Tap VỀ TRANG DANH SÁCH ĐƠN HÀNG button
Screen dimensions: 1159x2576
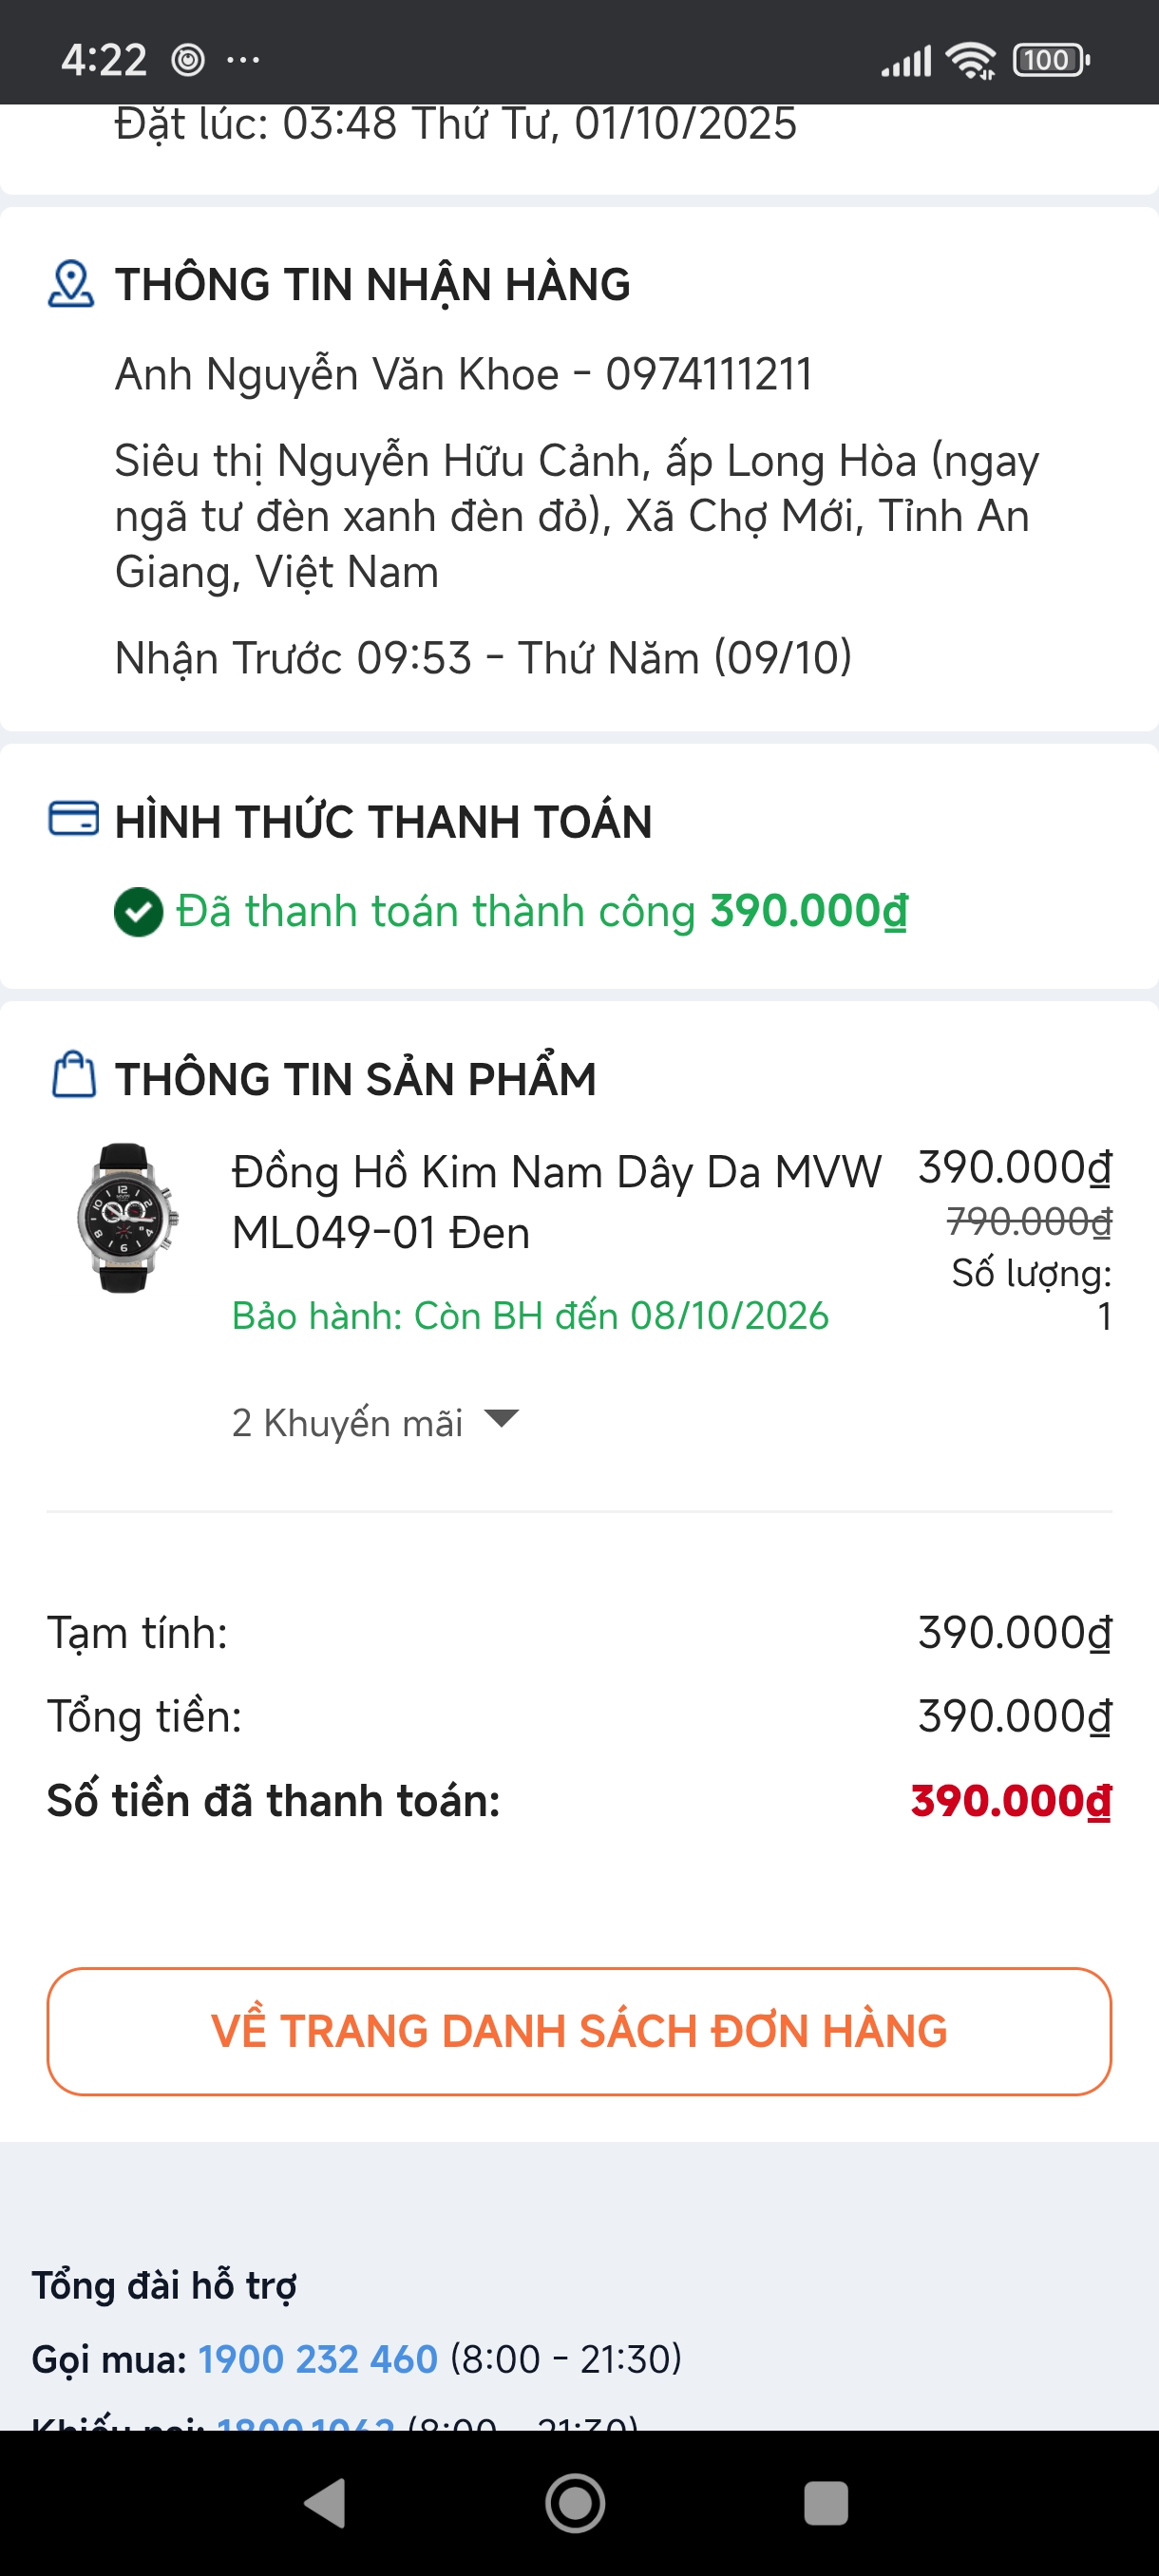(x=579, y=2031)
